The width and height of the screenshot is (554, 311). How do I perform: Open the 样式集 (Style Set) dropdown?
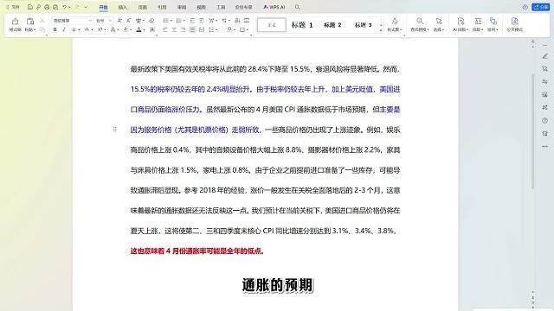(395, 25)
